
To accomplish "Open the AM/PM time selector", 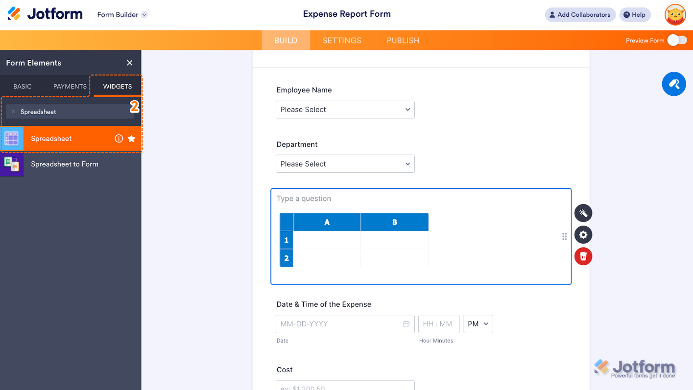I will (x=478, y=324).
